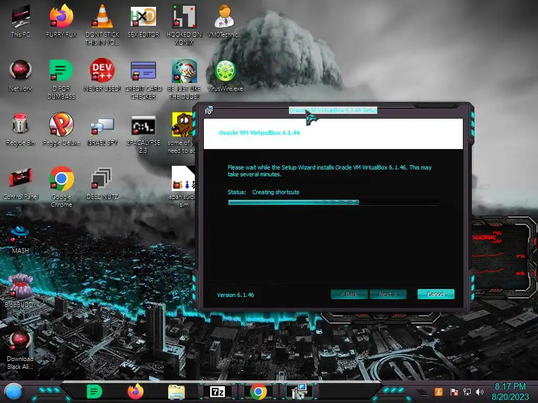Screen dimensions: 538x403
Task: Open the green document app on the taskbar
Action: coord(94,391)
